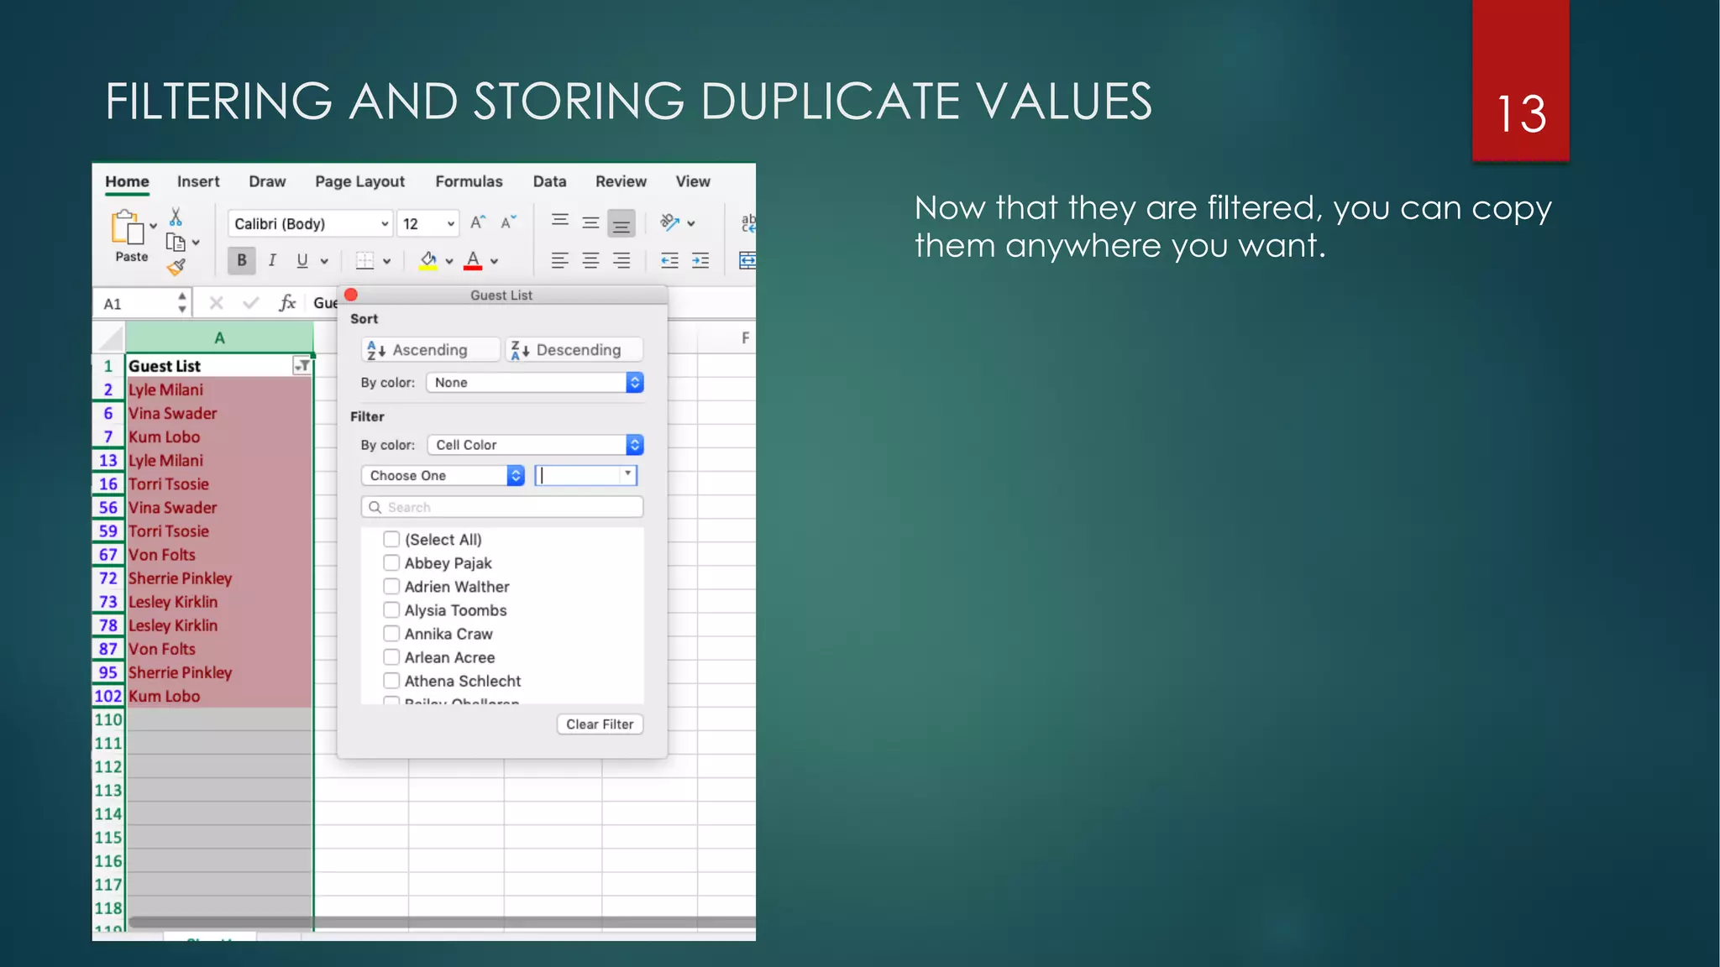Open the Insert ribbon tab
Screen dimensions: 1720x967
pos(198,181)
